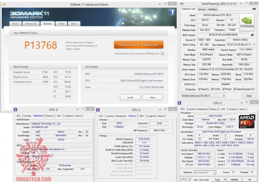
Task: Open Caches tab in CPU-Z Mainboard window
Action: 27,116
